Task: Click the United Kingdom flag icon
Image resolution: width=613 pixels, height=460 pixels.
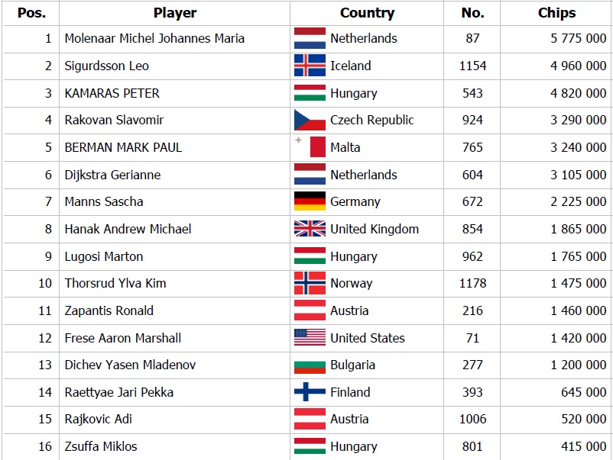Action: (310, 229)
